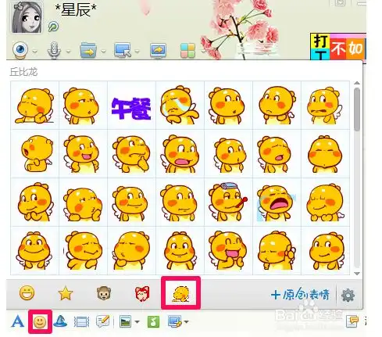The image size is (382, 337).
Task: Choose the laughing open-mouth dragon in second row
Action: click(x=83, y=154)
